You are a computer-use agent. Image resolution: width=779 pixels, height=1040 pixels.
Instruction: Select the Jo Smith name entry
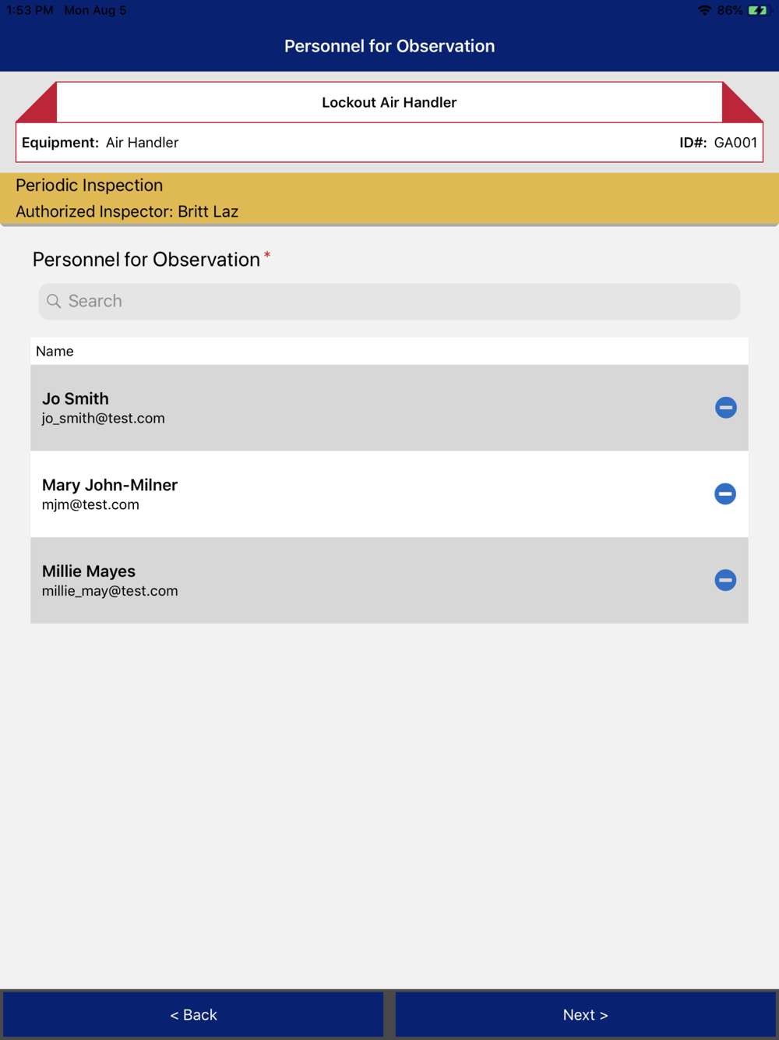pyautogui.click(x=76, y=399)
